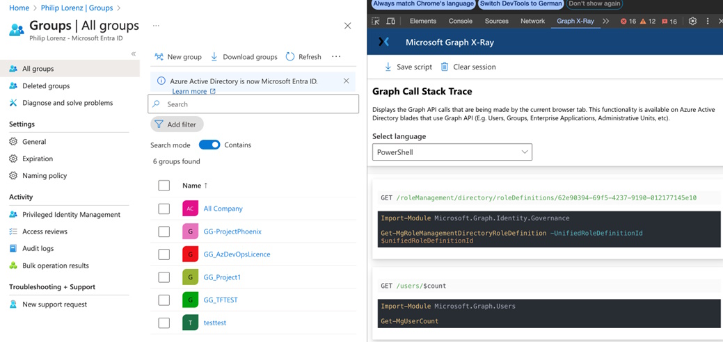Click the General settings gear icon

[x=13, y=142]
